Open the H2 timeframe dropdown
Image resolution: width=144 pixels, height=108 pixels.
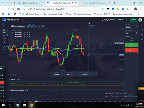click(x=14, y=76)
